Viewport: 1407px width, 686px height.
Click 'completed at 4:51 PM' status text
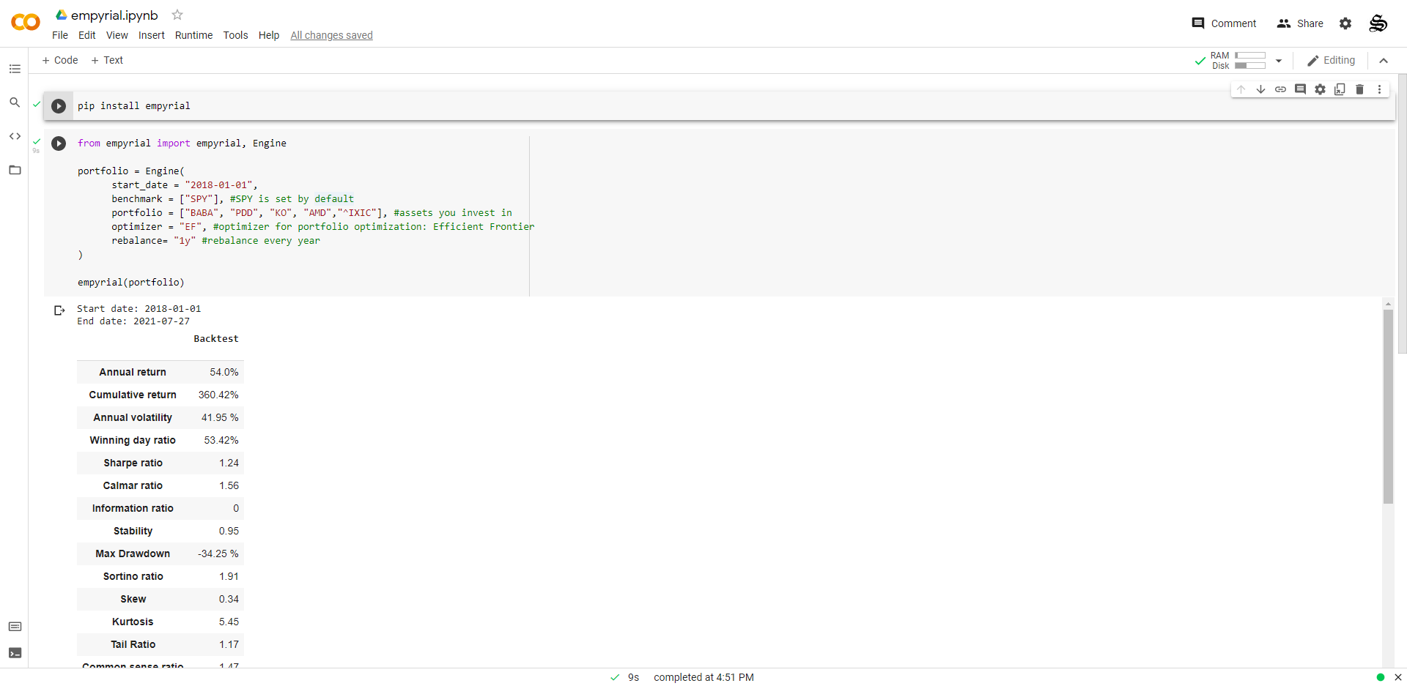coord(703,677)
